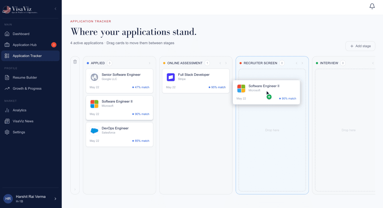Move Applied stage right chevron
This screenshot has width=383, height=208.
coord(150,63)
